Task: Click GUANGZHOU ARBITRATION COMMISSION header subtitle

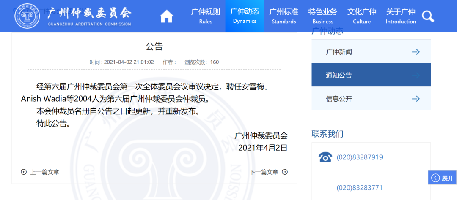Action: click(x=89, y=24)
